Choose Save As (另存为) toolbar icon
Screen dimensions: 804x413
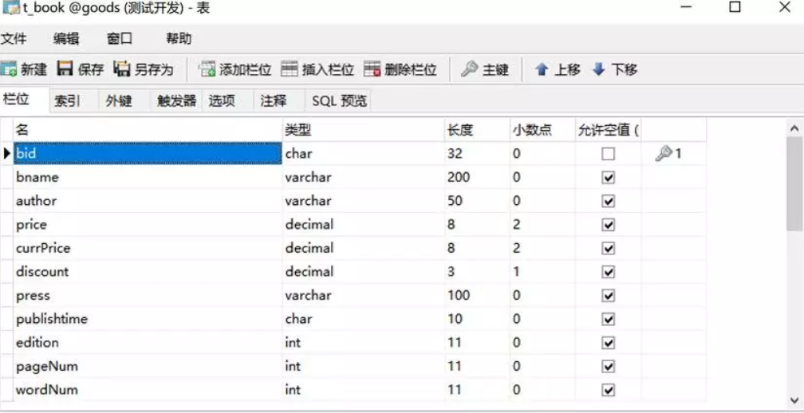pyautogui.click(x=121, y=69)
